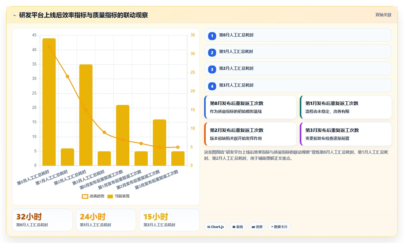
Task: Open the 第0月发布后重复返工次数 card
Action: point(250,107)
